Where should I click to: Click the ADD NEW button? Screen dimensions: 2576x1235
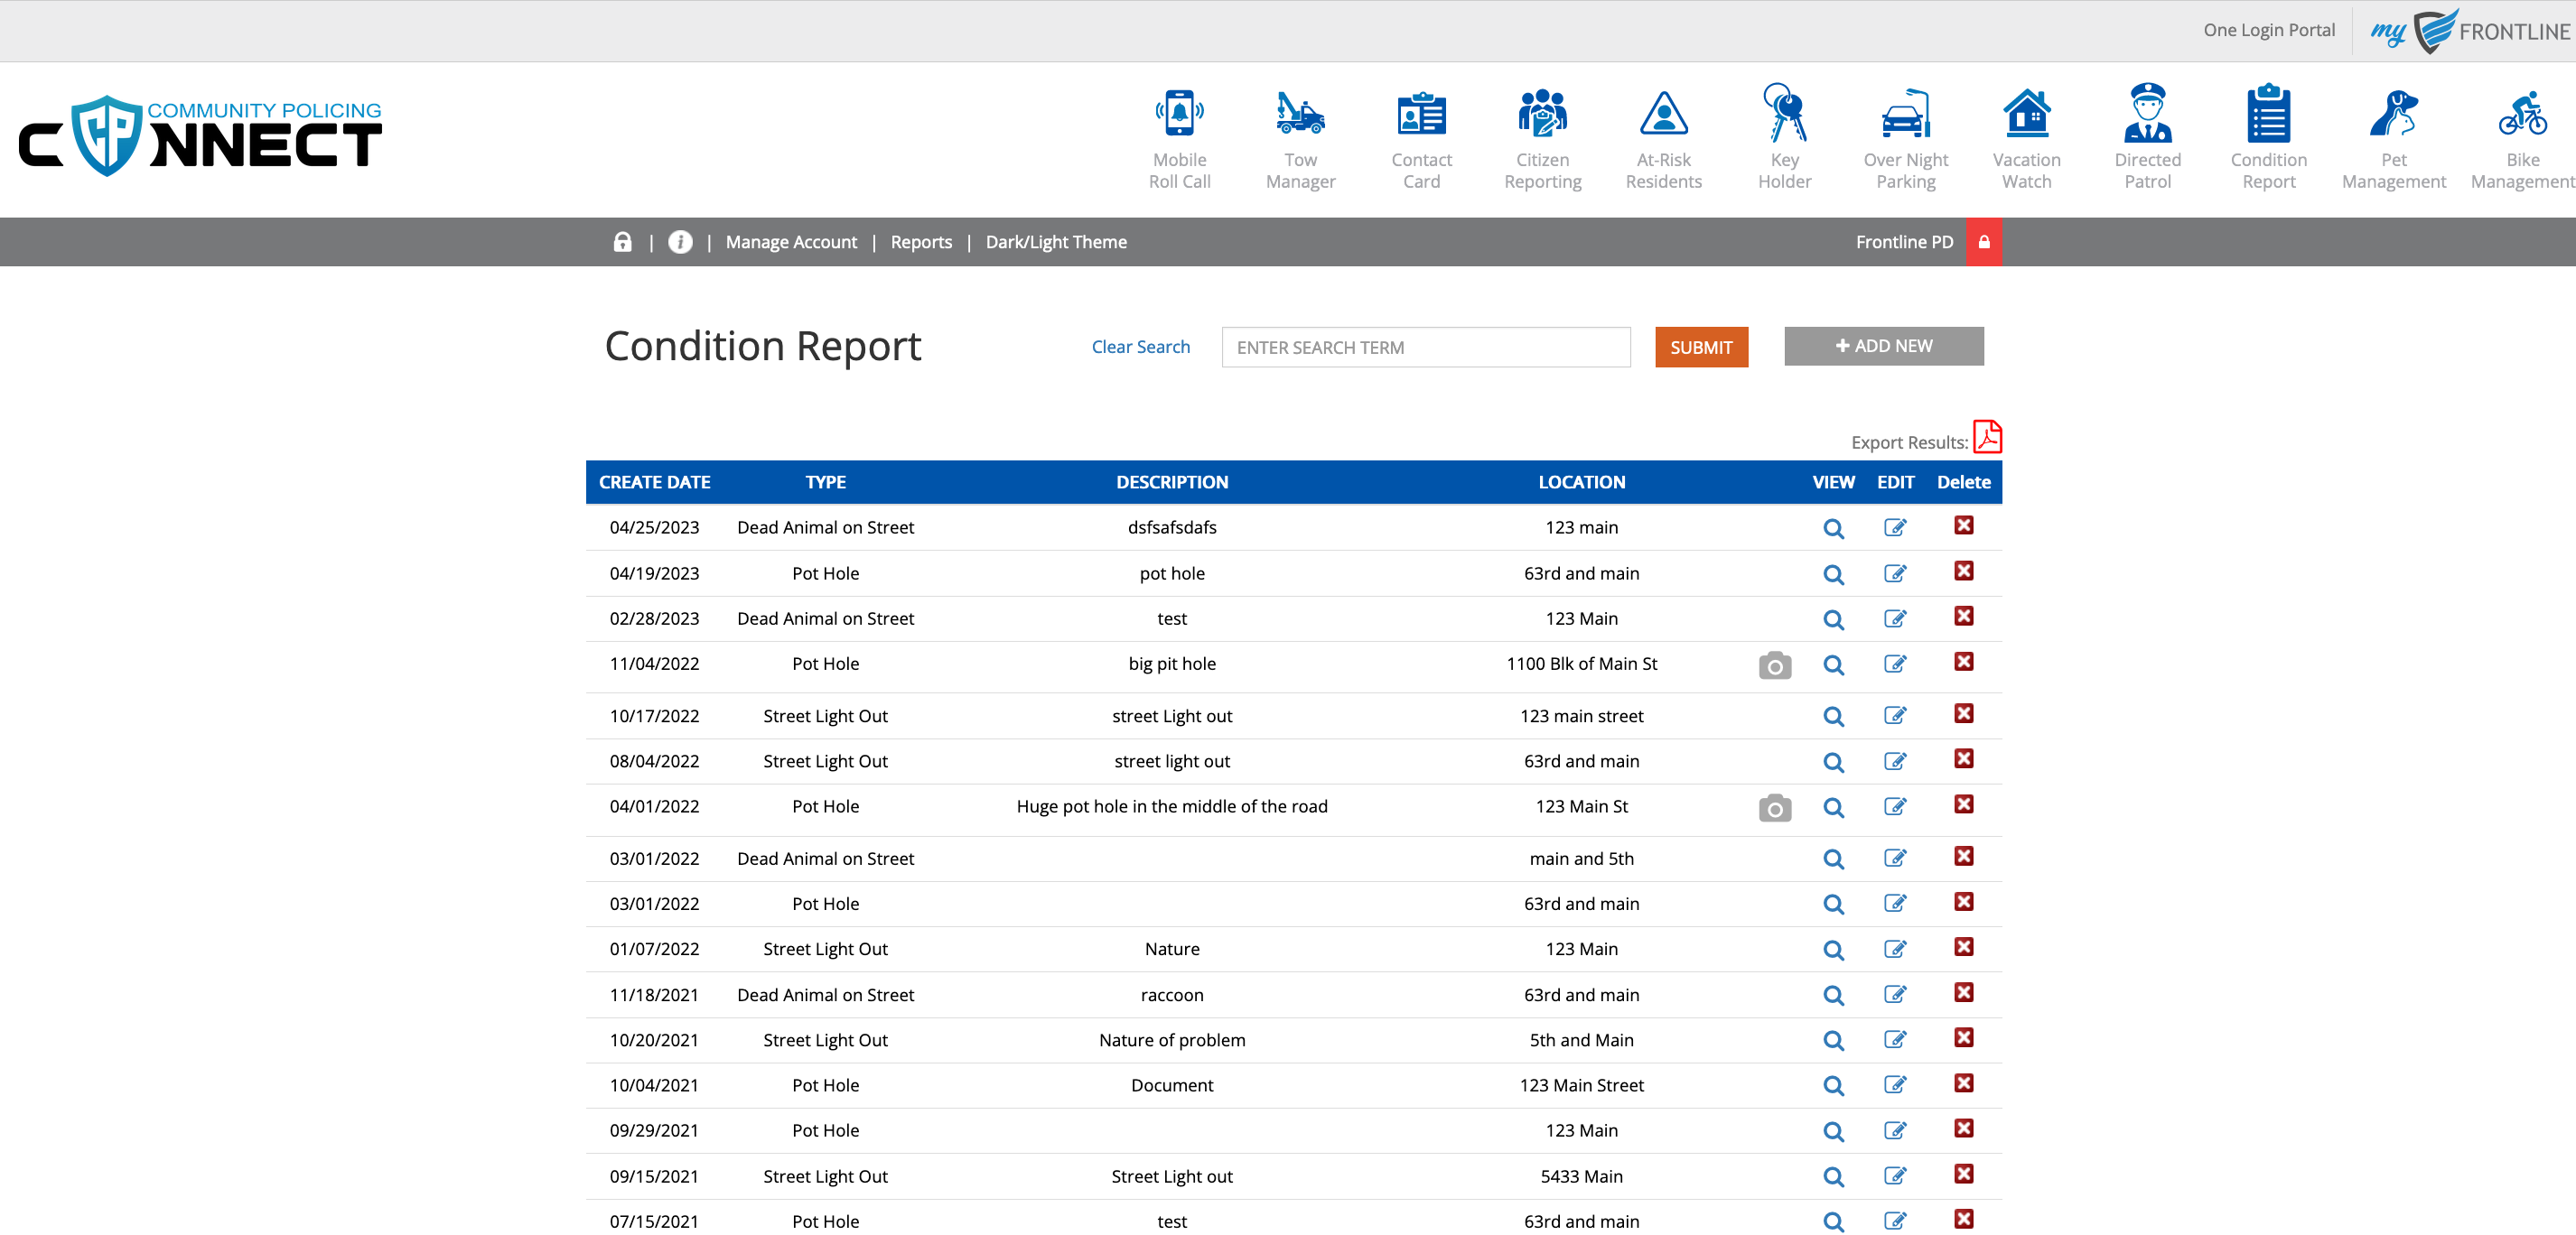tap(1883, 346)
